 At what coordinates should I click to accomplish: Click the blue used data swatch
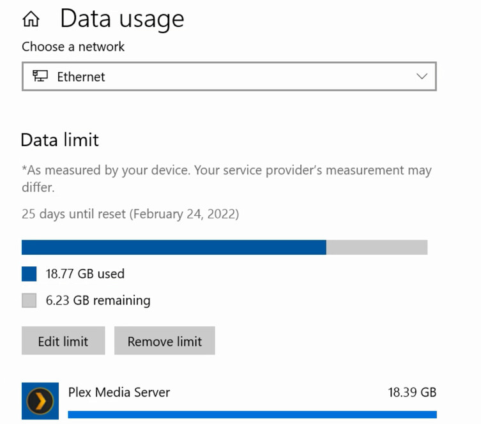[x=29, y=274]
